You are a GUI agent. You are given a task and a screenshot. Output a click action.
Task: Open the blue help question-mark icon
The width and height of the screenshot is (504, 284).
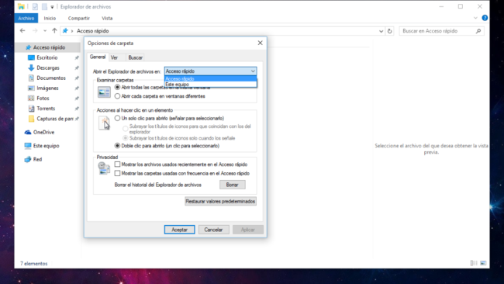click(x=485, y=18)
